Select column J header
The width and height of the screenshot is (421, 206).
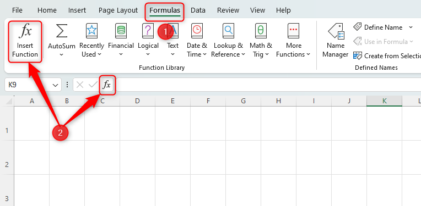tap(349, 101)
